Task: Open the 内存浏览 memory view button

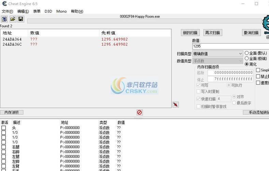Action: (x=12, y=113)
